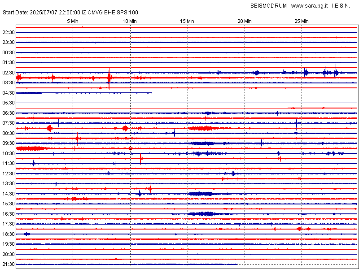Viewport: 359px width, 269px height.
Task: Pick the "20 Min" axis label
Action: 245,21
